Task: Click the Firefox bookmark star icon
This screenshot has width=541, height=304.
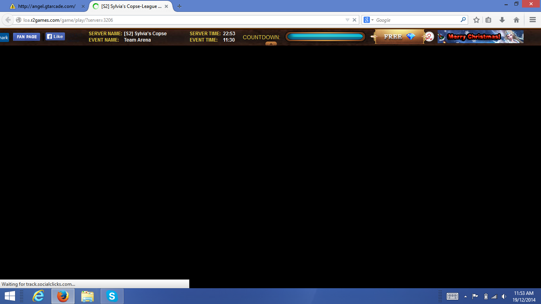Action: tap(476, 20)
